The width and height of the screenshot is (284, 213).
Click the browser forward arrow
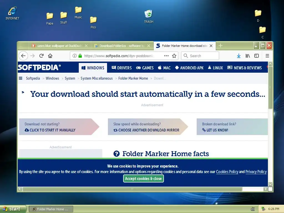click(32, 56)
